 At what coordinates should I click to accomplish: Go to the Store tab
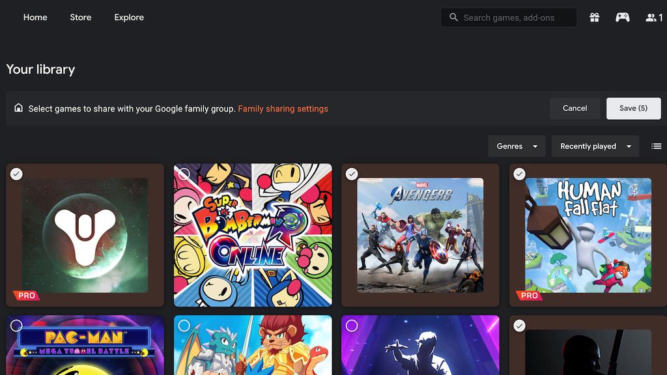pos(80,18)
